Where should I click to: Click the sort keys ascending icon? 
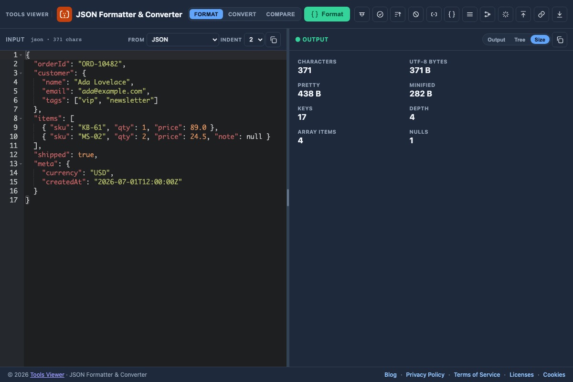[x=398, y=14]
